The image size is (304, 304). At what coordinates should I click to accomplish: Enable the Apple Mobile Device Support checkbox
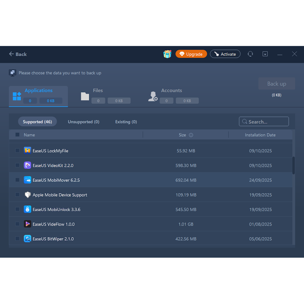click(x=18, y=195)
